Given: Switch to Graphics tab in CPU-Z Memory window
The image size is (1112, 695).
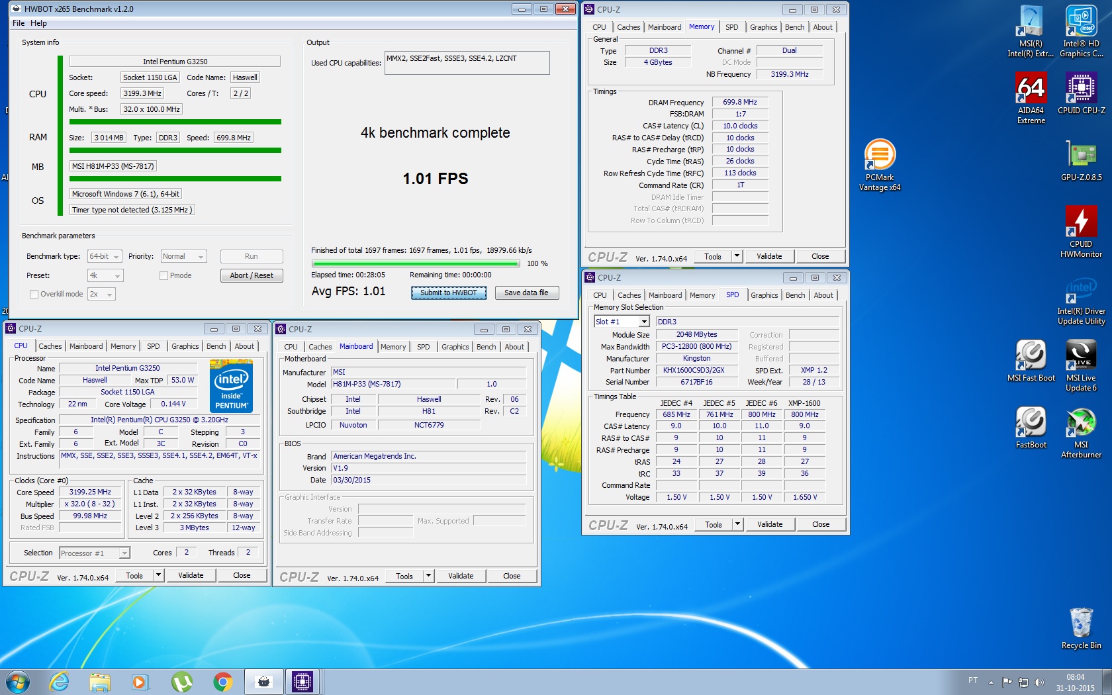Looking at the screenshot, I should click(x=763, y=27).
